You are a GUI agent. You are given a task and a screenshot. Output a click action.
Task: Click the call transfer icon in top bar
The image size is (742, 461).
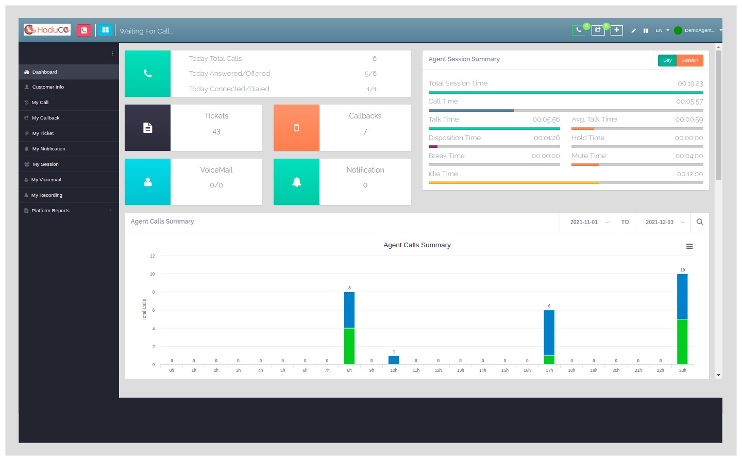[x=597, y=30]
